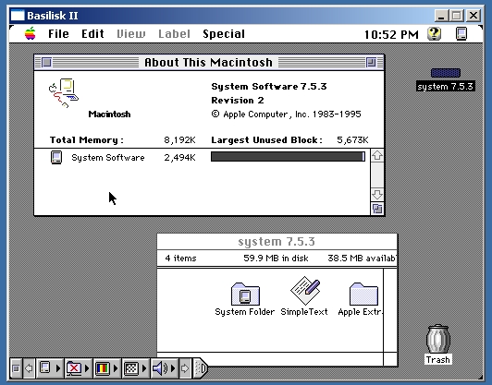Click "4 items" in the system 7.5.3 window
492x385 pixels.
click(x=180, y=259)
